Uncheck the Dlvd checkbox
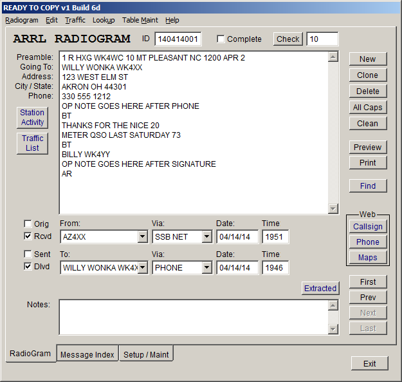This screenshot has height=382, width=402. (28, 266)
